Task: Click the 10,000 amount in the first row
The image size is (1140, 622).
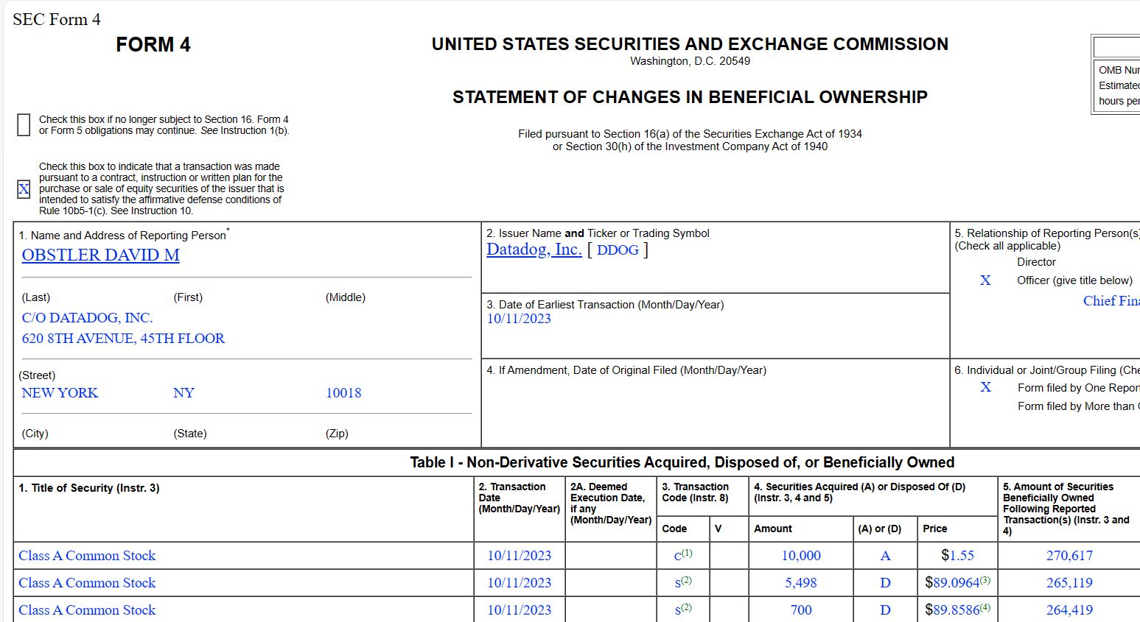Action: [801, 556]
